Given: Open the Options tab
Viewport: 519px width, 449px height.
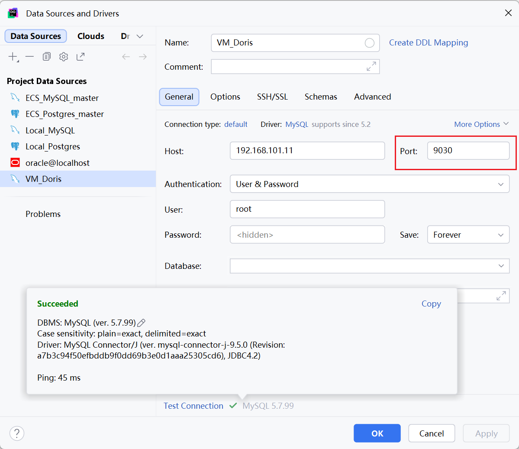Looking at the screenshot, I should pos(225,97).
